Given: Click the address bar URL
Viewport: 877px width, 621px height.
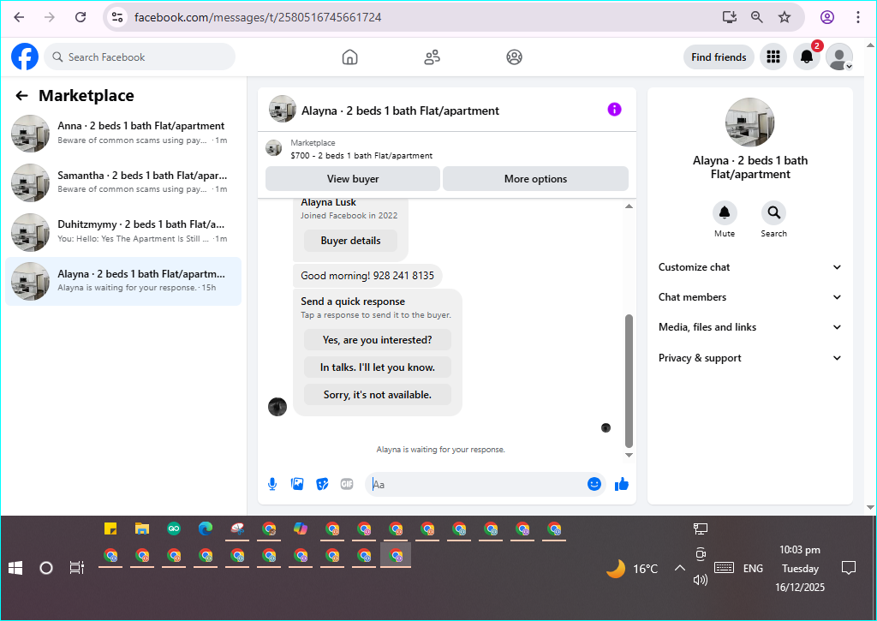Looking at the screenshot, I should (258, 17).
